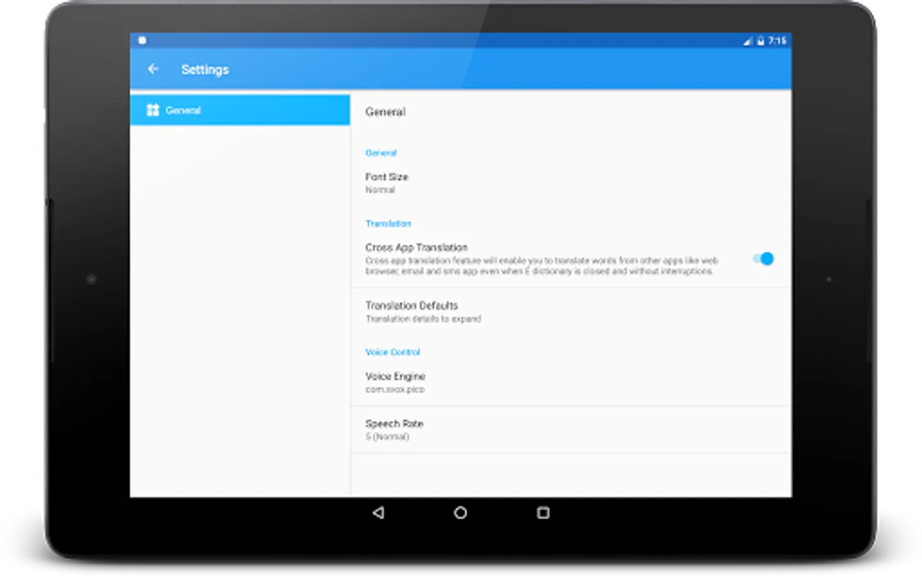Image resolution: width=922 pixels, height=576 pixels.
Task: Tap the back arrow in Settings header
Action: 153,68
